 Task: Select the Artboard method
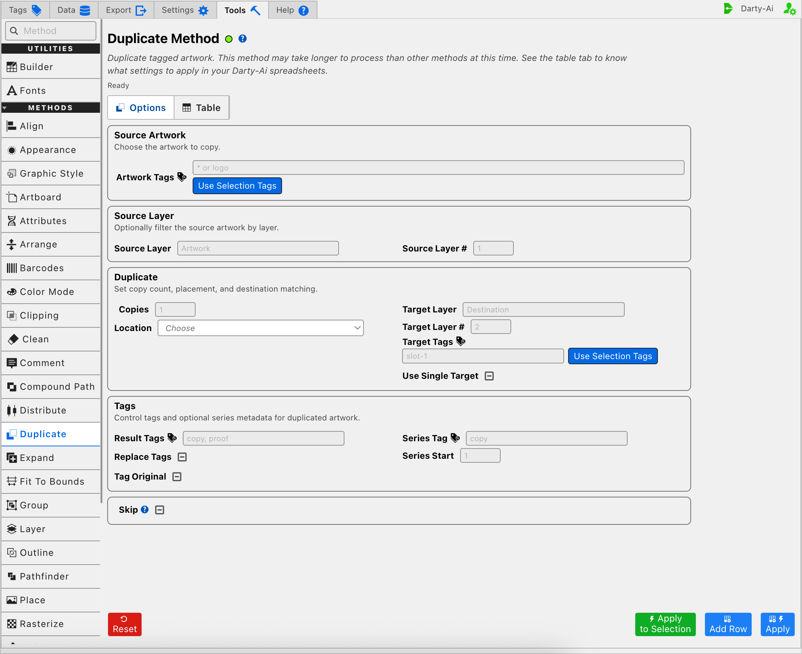click(50, 197)
